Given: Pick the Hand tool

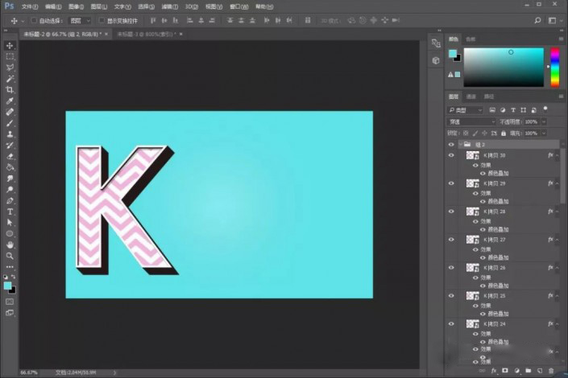Looking at the screenshot, I should point(10,244).
